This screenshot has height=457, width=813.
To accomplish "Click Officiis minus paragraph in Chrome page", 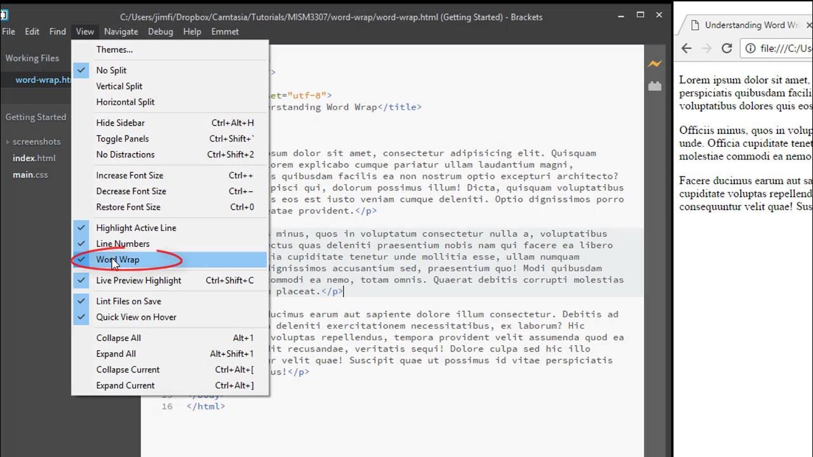I will click(x=746, y=143).
